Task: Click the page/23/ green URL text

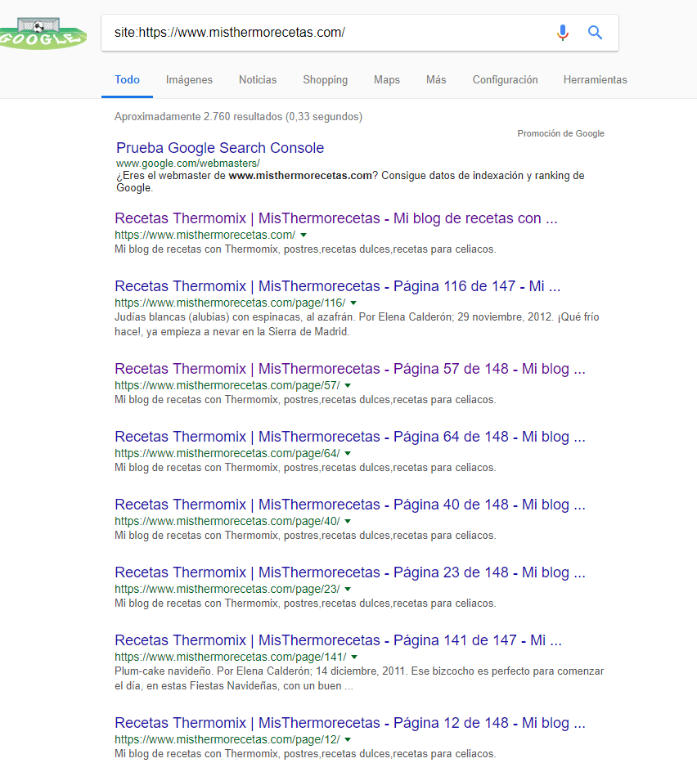Action: [227, 590]
